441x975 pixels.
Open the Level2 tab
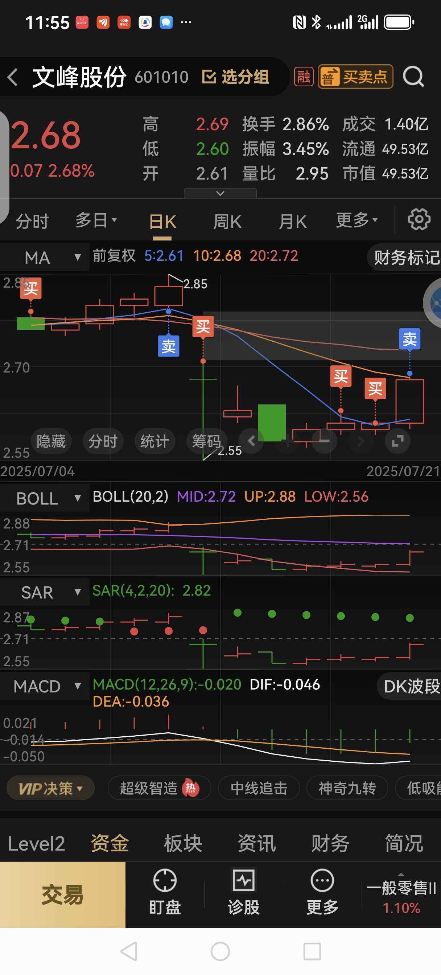[36, 844]
